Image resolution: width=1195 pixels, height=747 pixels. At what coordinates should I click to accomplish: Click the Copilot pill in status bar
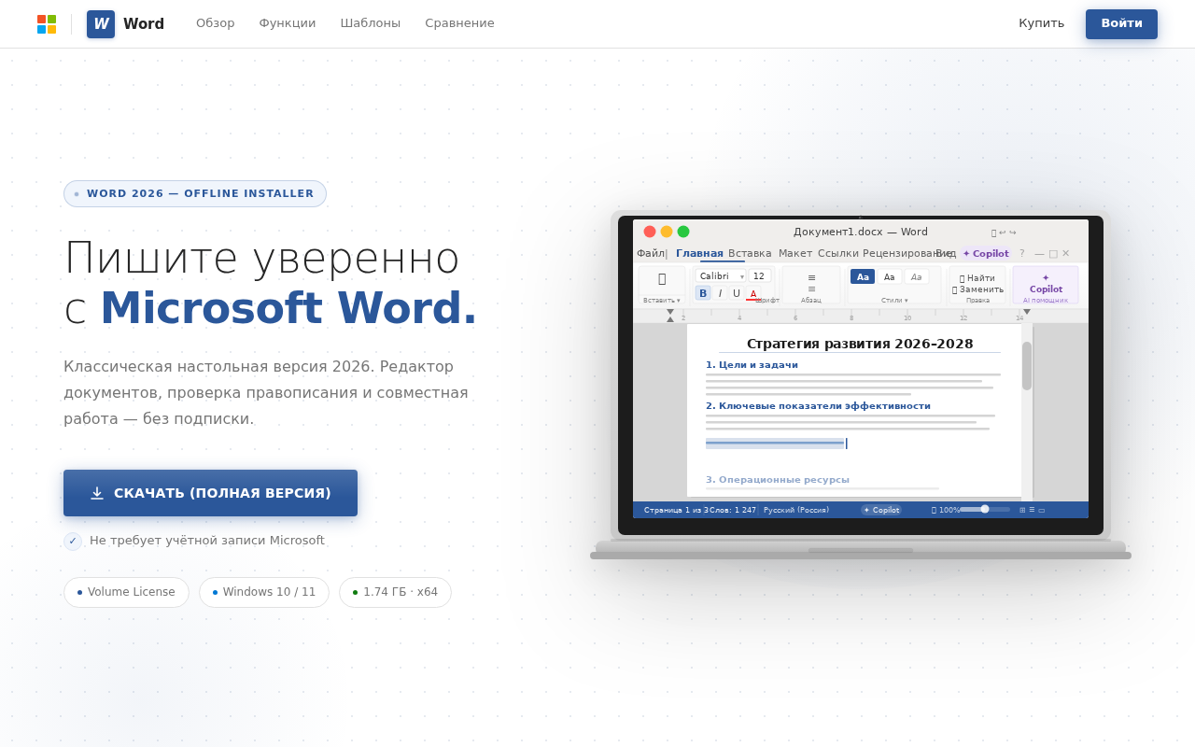881,510
